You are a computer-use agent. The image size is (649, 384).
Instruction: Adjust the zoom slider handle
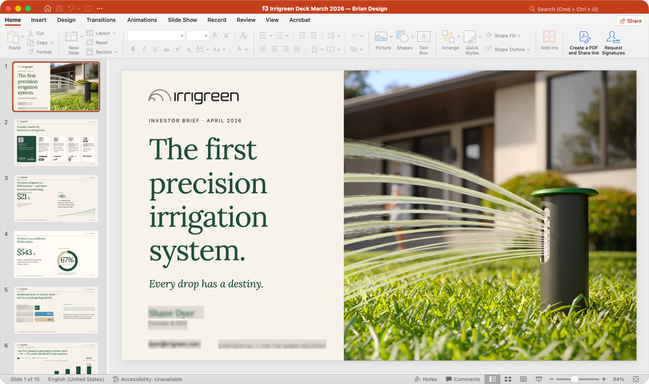click(575, 379)
